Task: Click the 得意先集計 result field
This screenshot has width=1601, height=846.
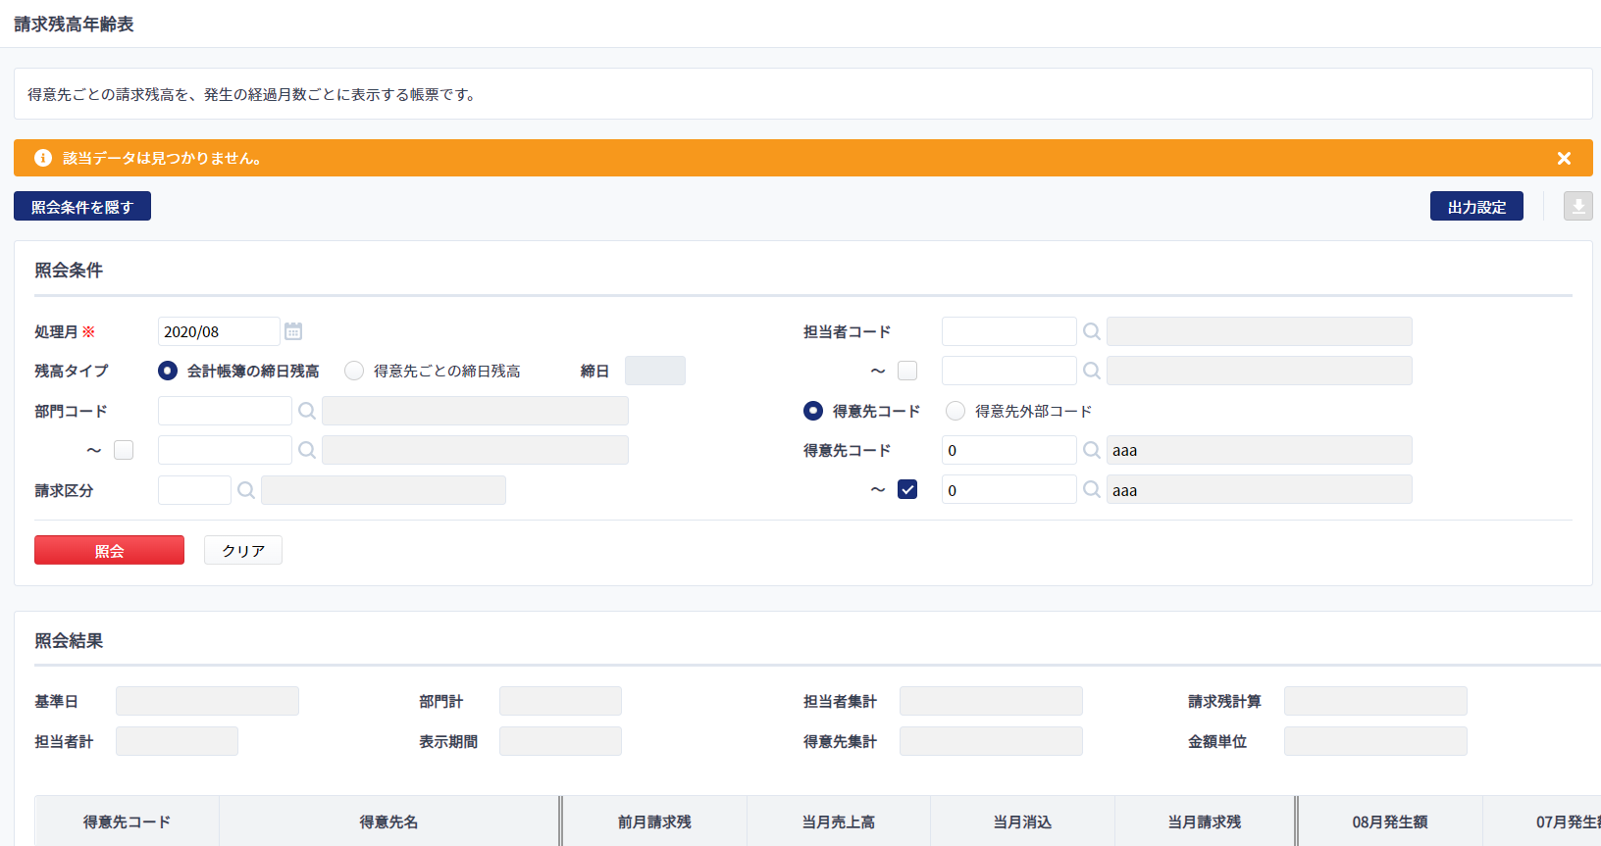Action: coord(991,741)
